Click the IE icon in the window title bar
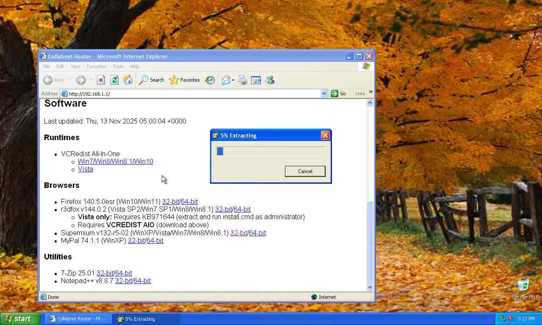 tap(43, 56)
